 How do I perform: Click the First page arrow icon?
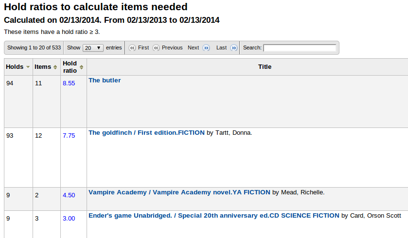(132, 48)
